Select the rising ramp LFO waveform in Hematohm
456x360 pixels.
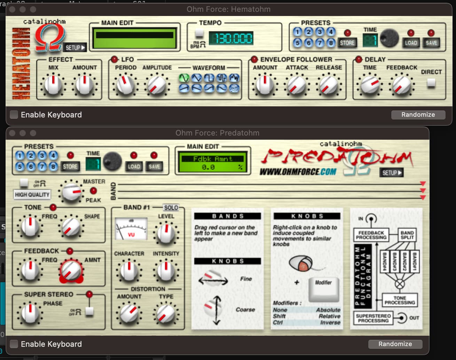[x=184, y=88]
